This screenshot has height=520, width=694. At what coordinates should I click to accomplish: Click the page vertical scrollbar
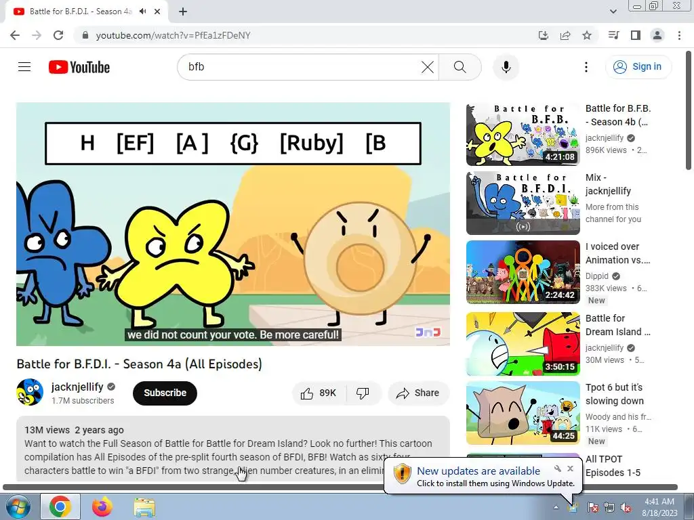click(689, 110)
